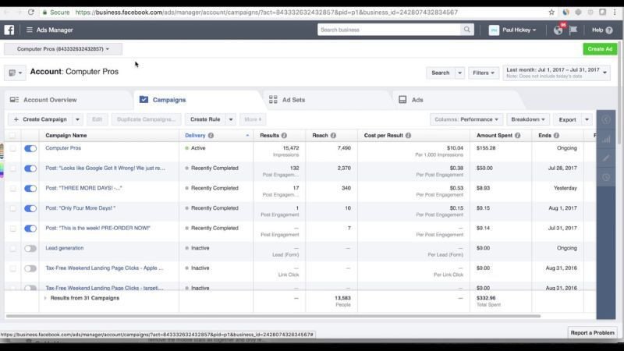624x351 pixels.
Task: Open history clock panel in sidebar
Action: click(x=606, y=177)
